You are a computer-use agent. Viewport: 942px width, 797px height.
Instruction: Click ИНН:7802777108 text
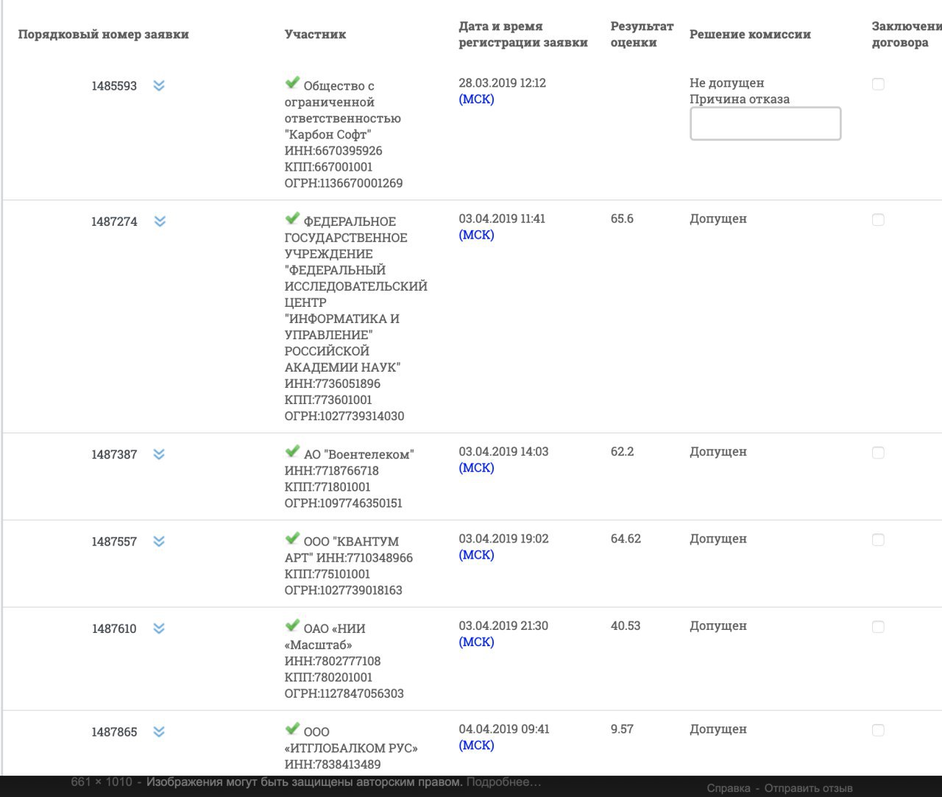coord(333,661)
